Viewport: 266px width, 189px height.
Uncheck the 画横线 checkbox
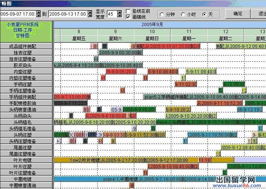tap(129, 17)
